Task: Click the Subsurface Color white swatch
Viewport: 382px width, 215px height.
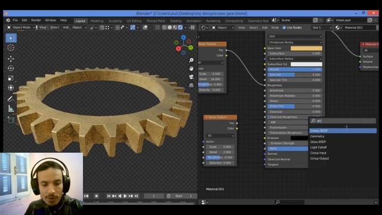Action: (306, 64)
